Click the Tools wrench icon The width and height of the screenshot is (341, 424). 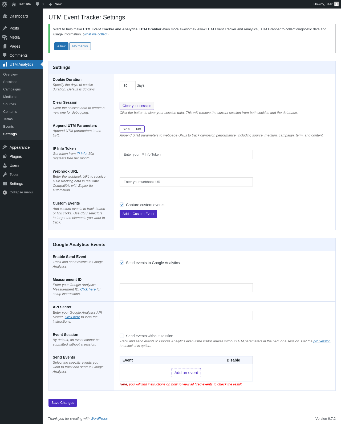(x=5, y=174)
